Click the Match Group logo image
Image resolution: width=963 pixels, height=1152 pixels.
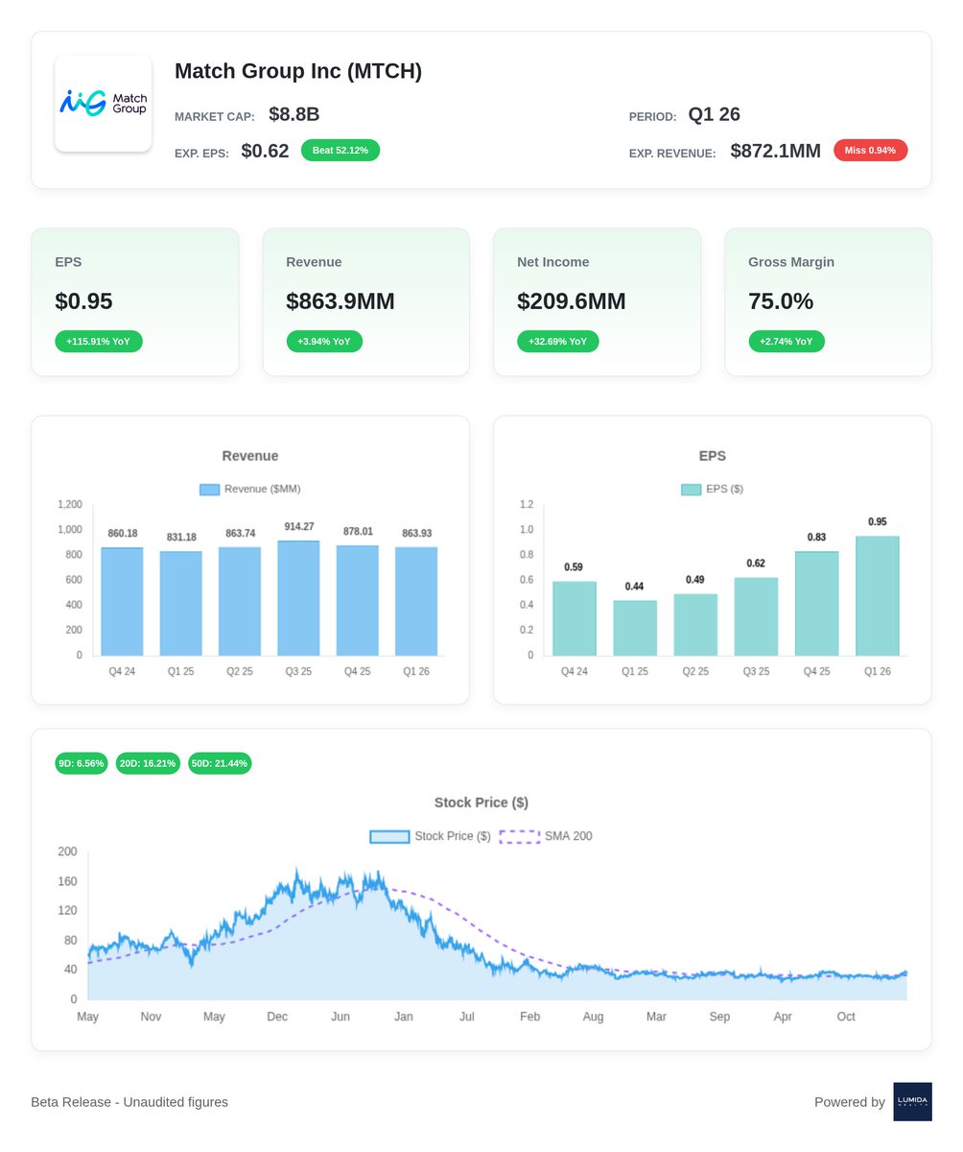pyautogui.click(x=104, y=104)
